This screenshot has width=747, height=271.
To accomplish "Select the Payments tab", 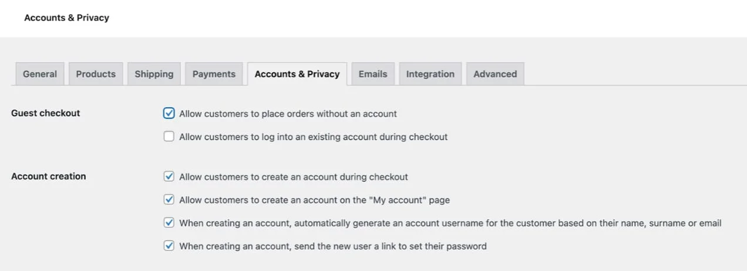I will [214, 74].
